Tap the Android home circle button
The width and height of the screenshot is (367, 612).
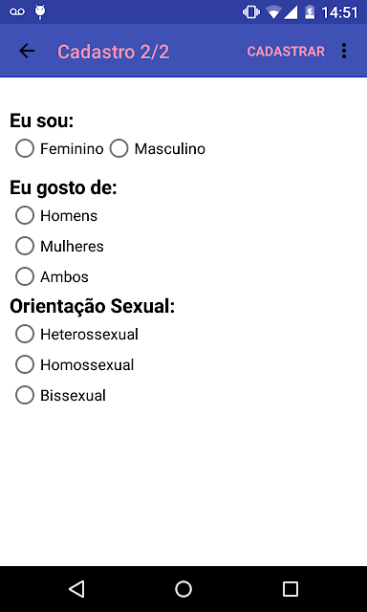(183, 589)
